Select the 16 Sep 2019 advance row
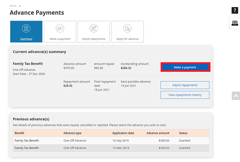 tap(111, 140)
